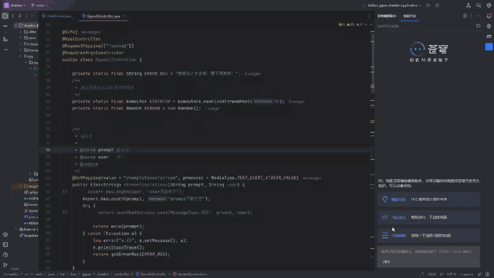Start a new chat in AI panel
This screenshot has width=494, height=278.
(x=478, y=26)
